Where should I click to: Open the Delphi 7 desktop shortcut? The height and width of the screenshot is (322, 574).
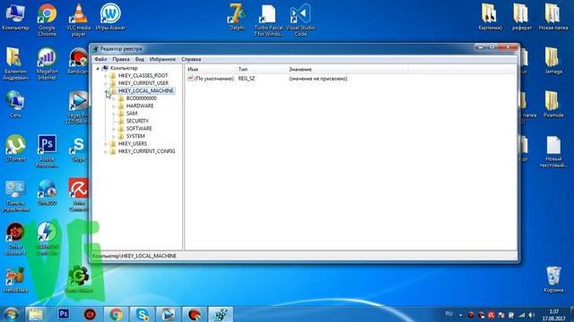(x=237, y=16)
